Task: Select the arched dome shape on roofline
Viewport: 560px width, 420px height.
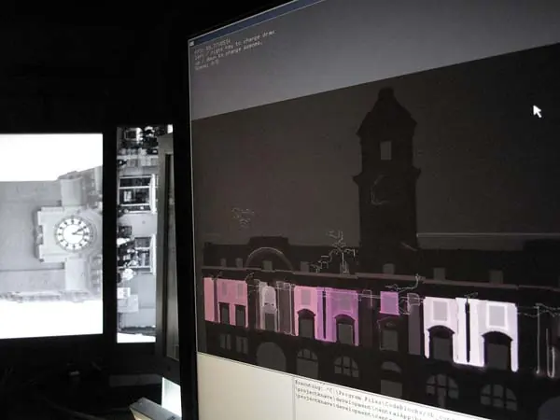Action: tap(270, 256)
